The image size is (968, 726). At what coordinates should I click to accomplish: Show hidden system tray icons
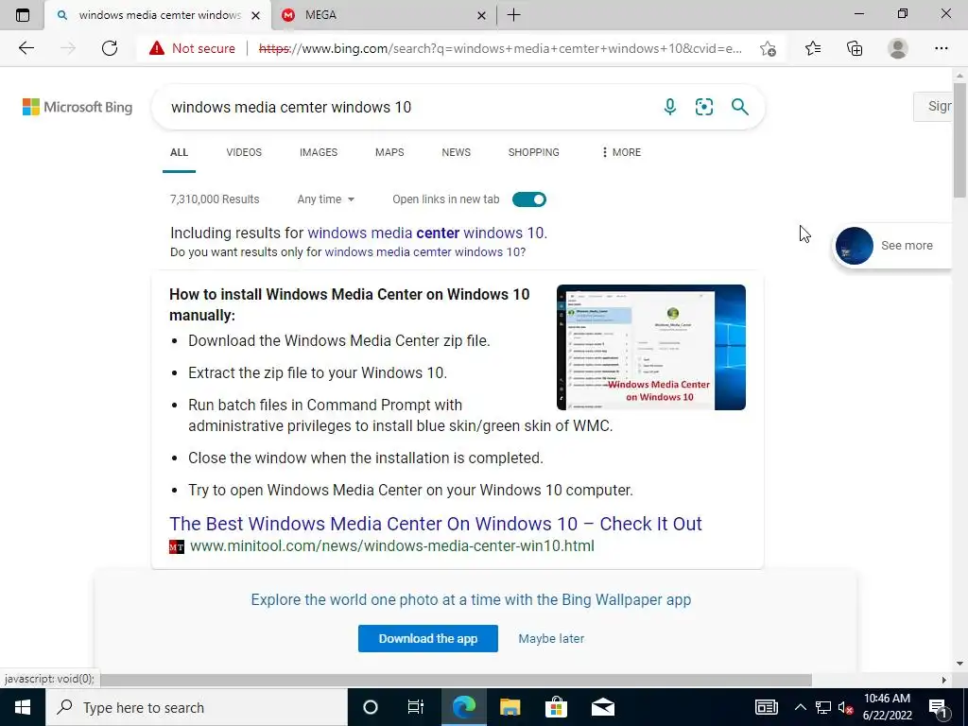click(800, 707)
